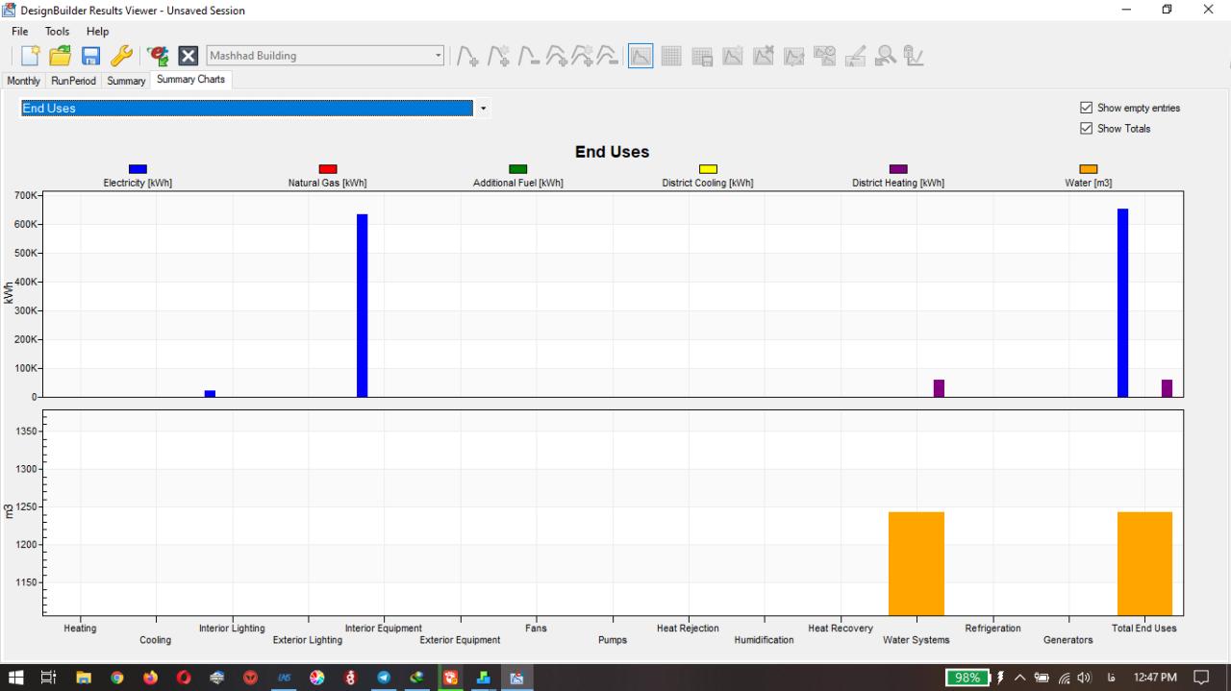Open the Help menu
The width and height of the screenshot is (1231, 691).
click(98, 32)
